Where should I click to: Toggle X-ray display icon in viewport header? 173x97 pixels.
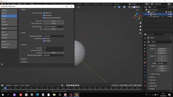tap(129, 7)
